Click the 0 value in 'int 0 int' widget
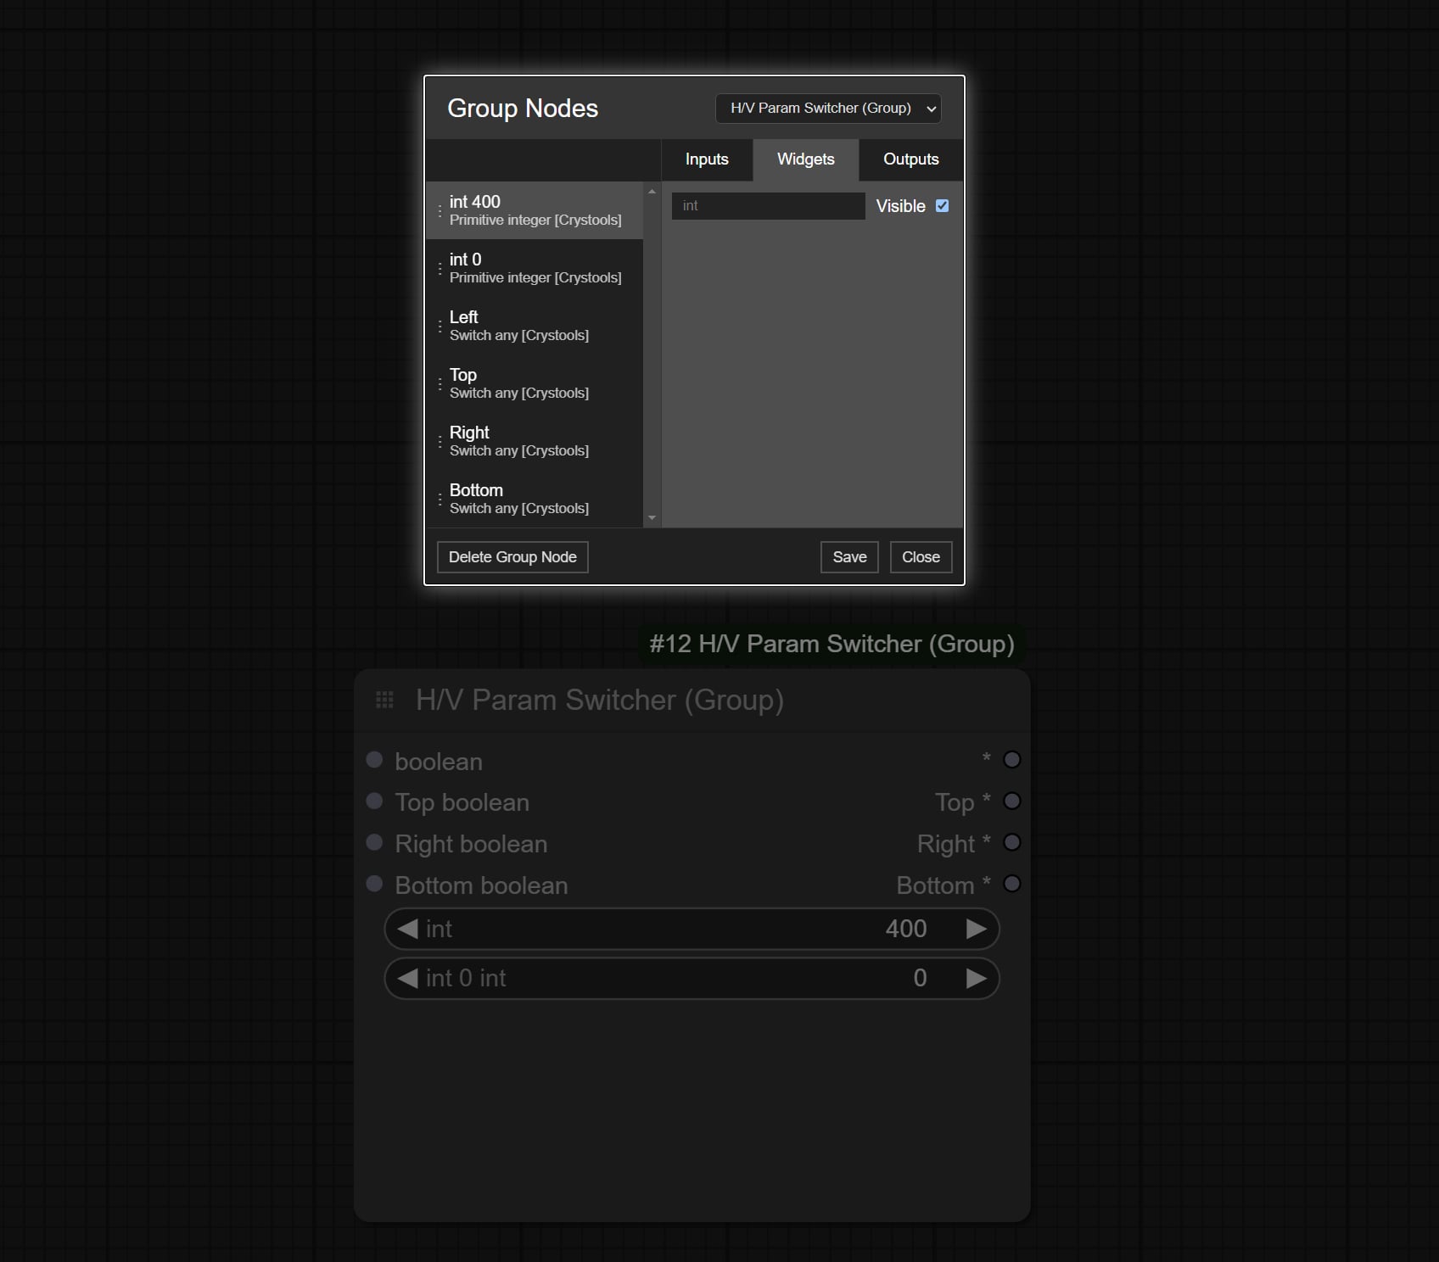This screenshot has width=1439, height=1262. tap(920, 978)
